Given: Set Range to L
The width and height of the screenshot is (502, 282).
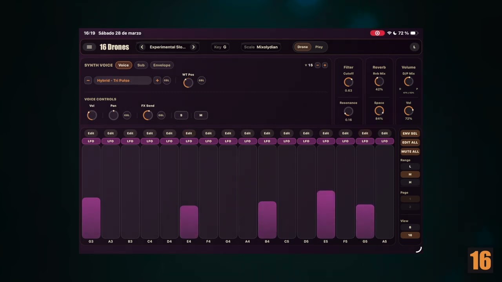Looking at the screenshot, I should coord(410,166).
